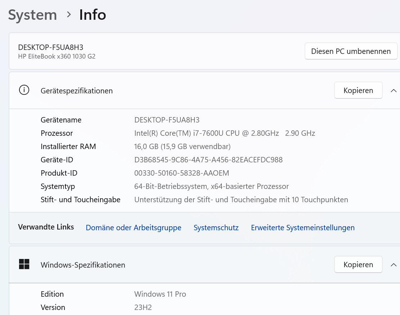Open Erweiterte Systemeinstellungen link
Screen dimensions: 400x315
[x=302, y=227]
